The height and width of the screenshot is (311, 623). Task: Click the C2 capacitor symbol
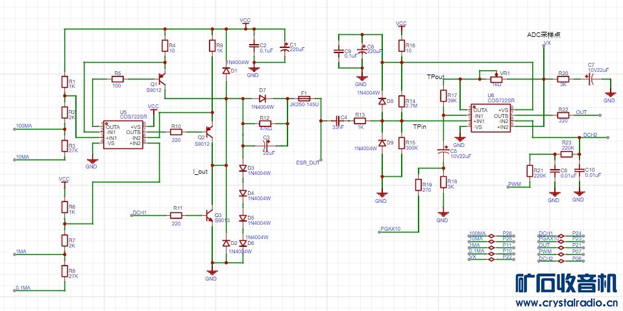(x=254, y=45)
